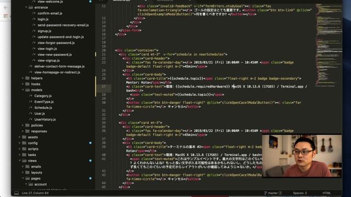Screen dimensions: 351x197
Task: Click the policies folder icon
Action: (27, 125)
